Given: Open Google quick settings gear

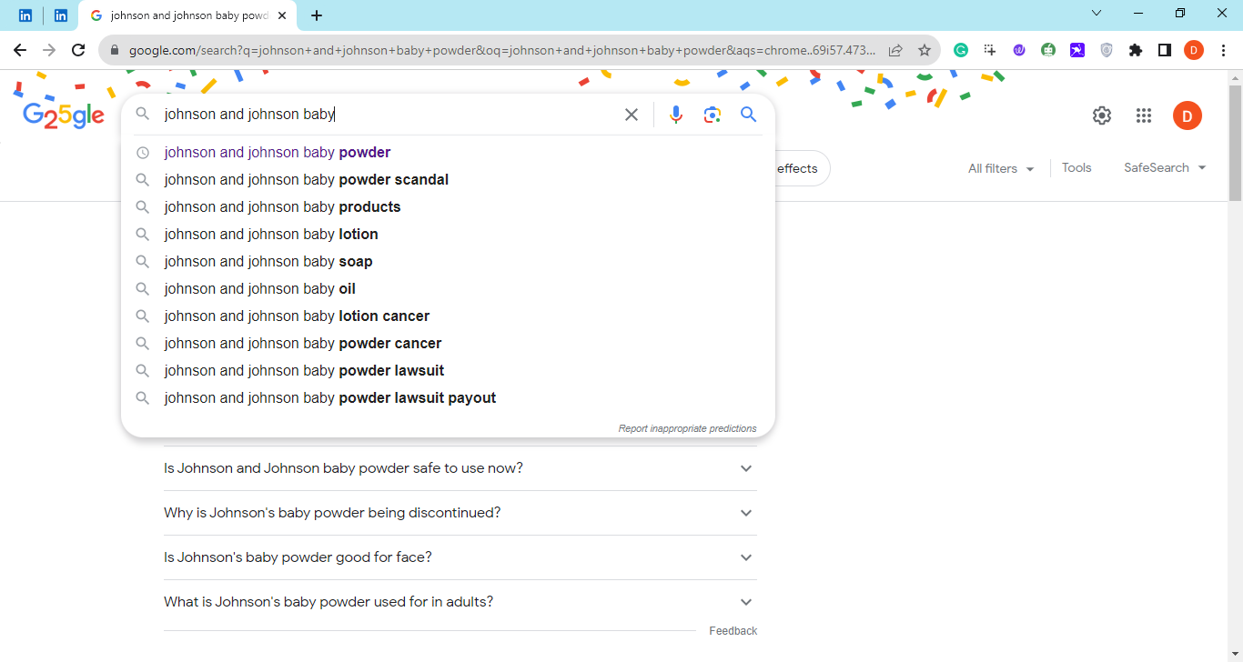Looking at the screenshot, I should tap(1102, 115).
